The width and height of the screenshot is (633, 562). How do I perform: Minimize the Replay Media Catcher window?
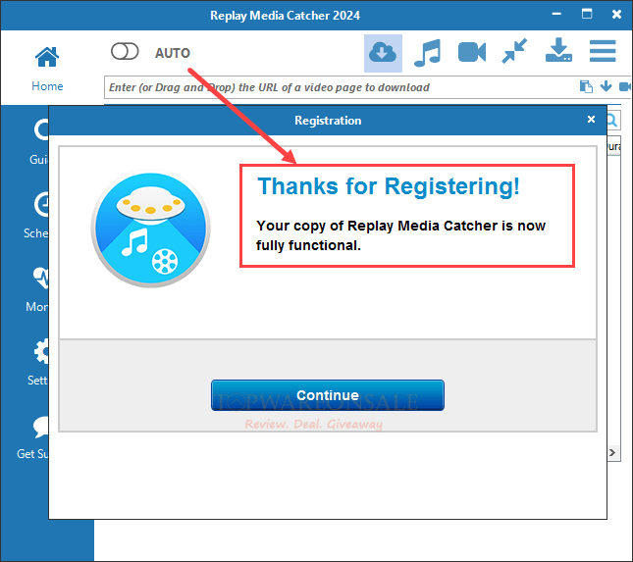tap(556, 14)
